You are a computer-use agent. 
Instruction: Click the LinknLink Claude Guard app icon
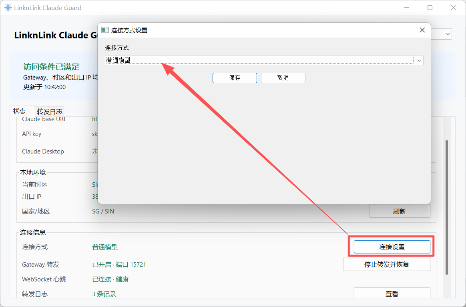pos(8,8)
